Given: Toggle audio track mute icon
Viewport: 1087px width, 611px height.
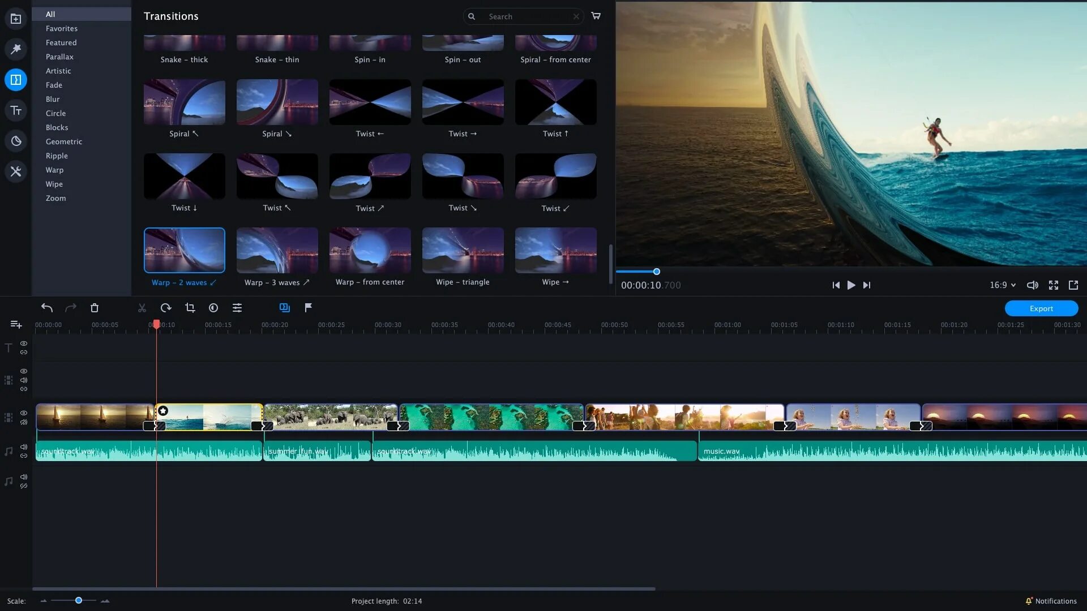Looking at the screenshot, I should tap(23, 446).
